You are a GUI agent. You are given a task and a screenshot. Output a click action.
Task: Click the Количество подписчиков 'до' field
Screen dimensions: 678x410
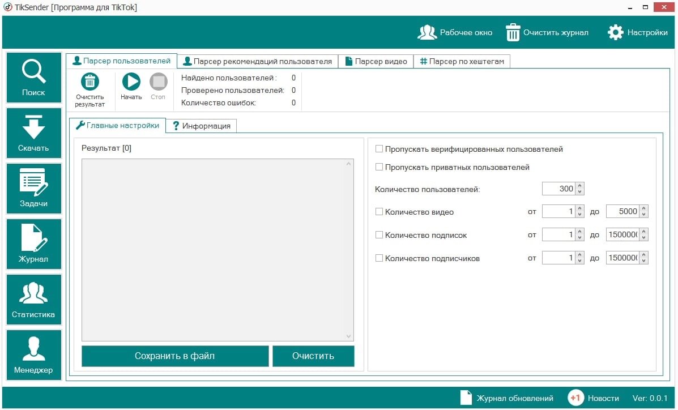coord(623,258)
